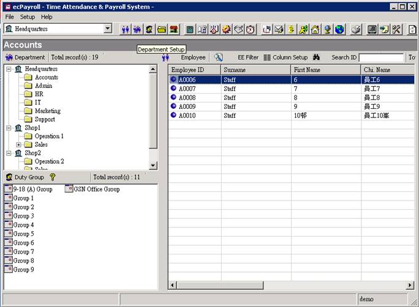Click the running man toolbar icon

click(x=303, y=29)
